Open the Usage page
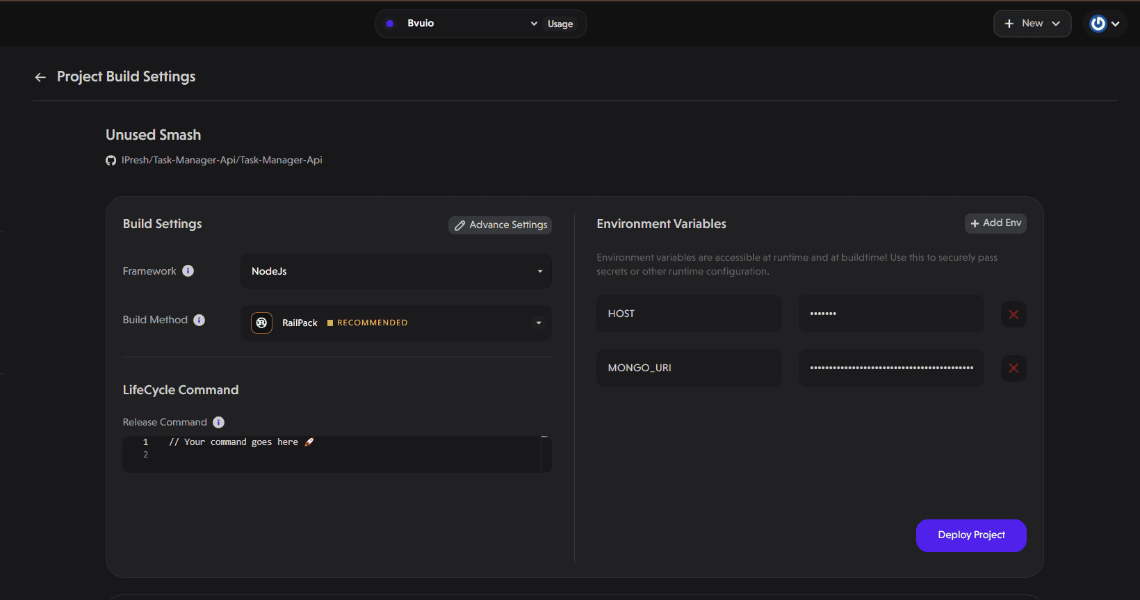This screenshot has height=600, width=1140. (x=560, y=24)
